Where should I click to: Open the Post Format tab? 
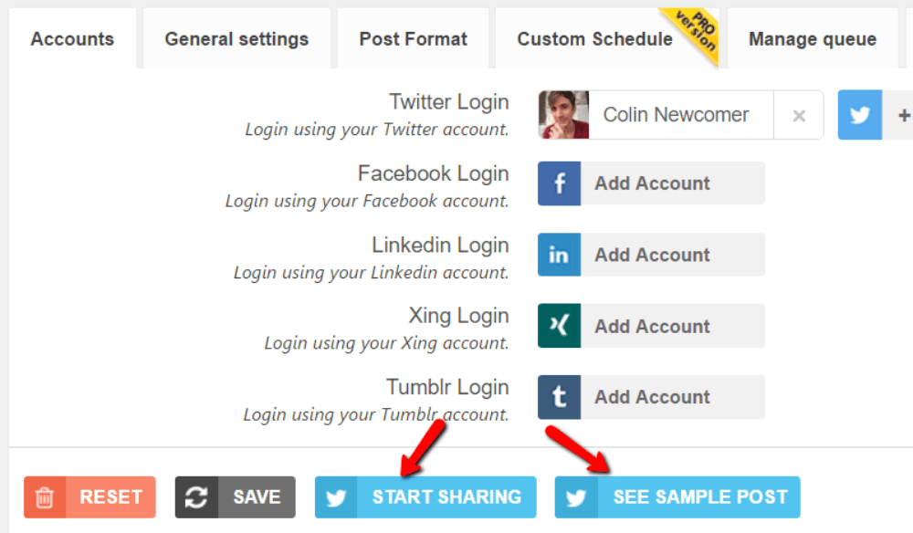click(x=413, y=38)
